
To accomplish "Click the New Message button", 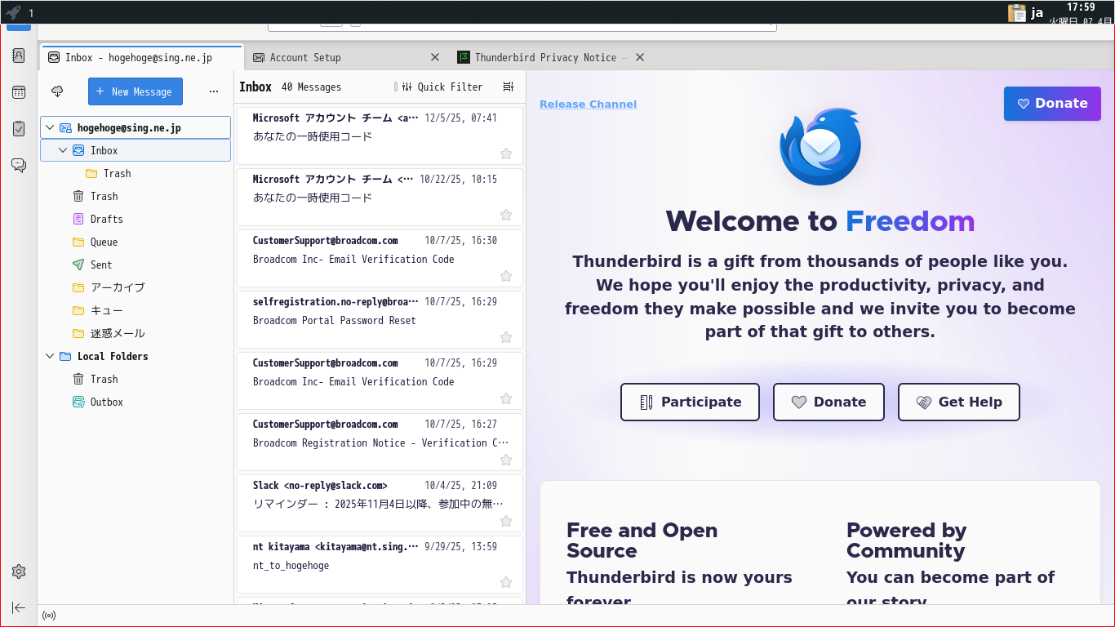I will tap(135, 91).
